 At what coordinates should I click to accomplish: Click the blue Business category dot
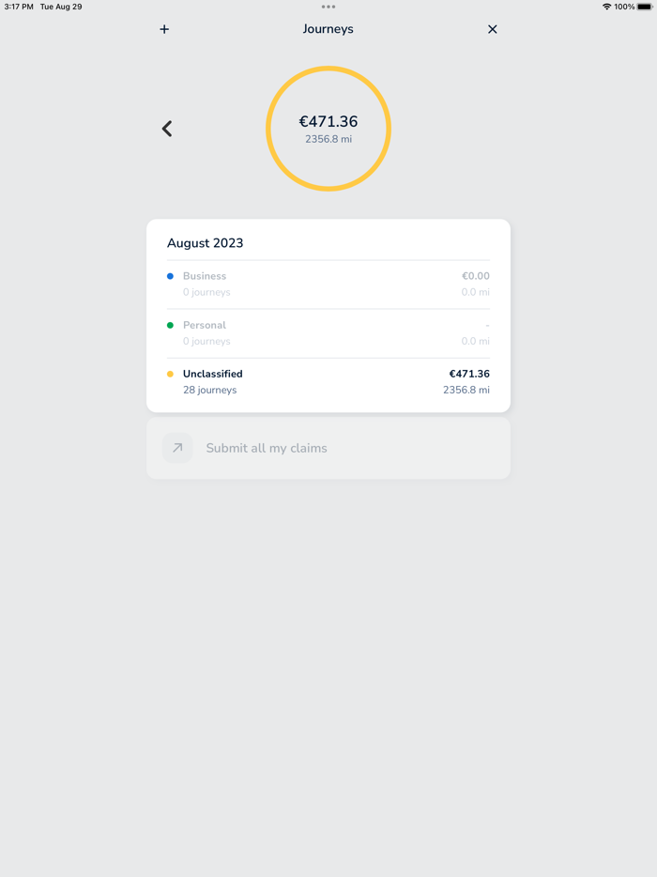[x=171, y=275]
